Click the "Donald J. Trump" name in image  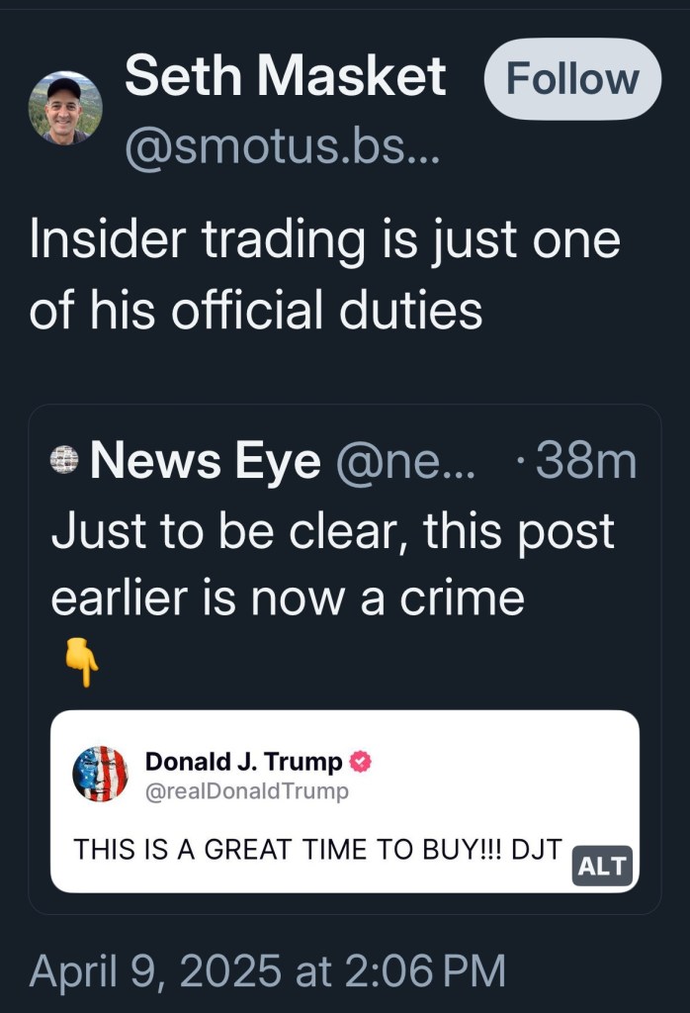pos(243,762)
